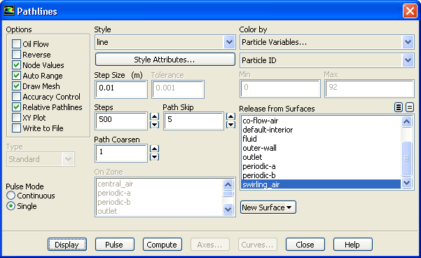Click surfaces list scrollbar thumb

[406, 158]
